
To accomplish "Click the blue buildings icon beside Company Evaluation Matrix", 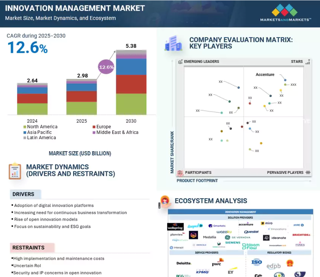I will (x=173, y=43).
